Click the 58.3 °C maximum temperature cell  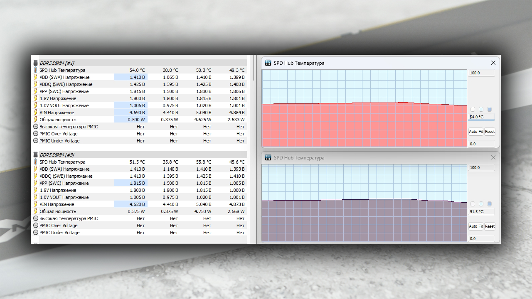click(204, 70)
